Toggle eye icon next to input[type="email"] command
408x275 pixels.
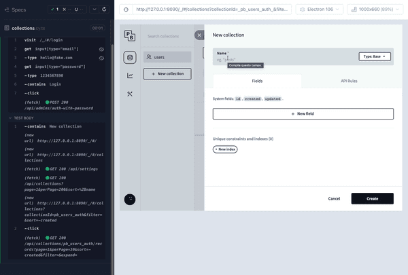(x=101, y=49)
